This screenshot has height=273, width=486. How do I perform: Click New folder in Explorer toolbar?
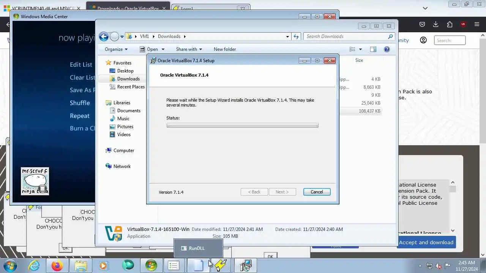click(225, 49)
